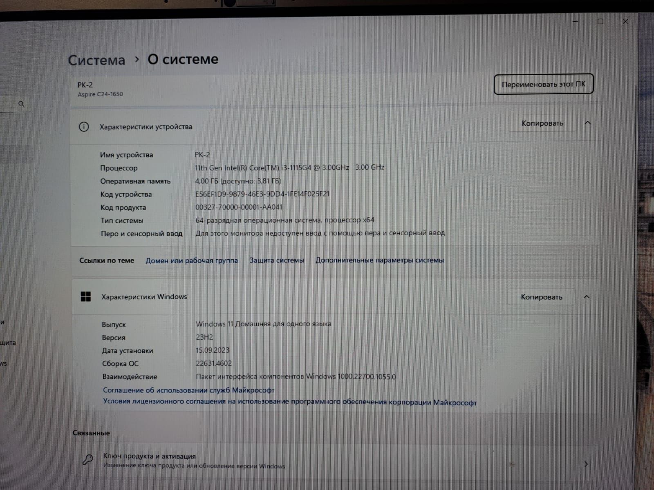Select the system type 64-разрядная операционная система
Screen dimensions: 654x490
click(x=284, y=220)
